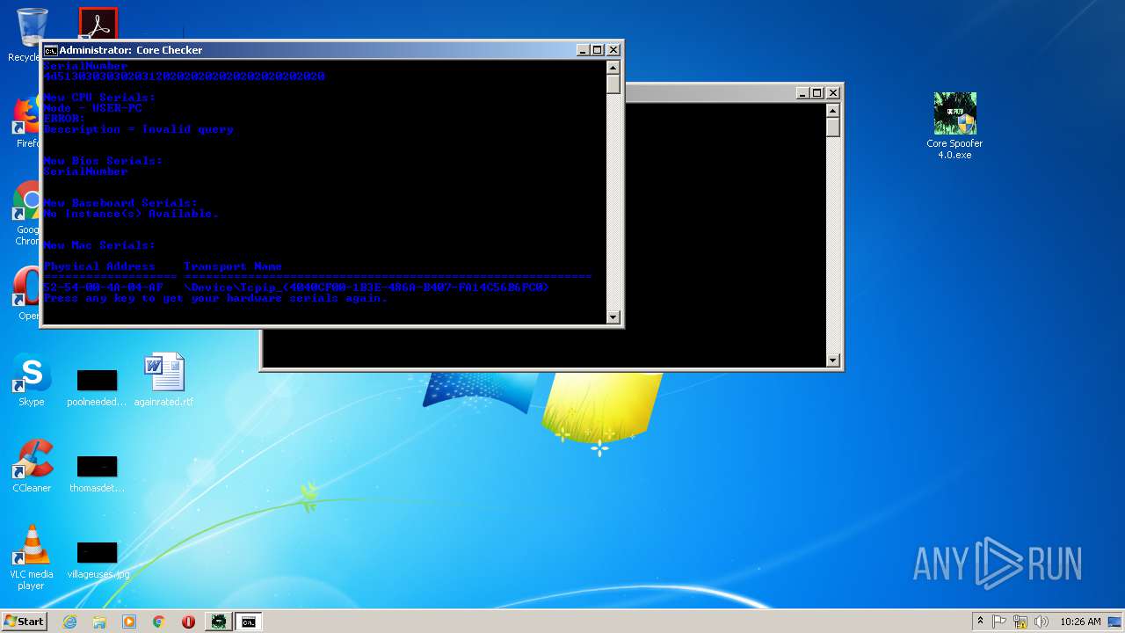
Task: Open Core Checker window system menu icon
Action: (51, 50)
